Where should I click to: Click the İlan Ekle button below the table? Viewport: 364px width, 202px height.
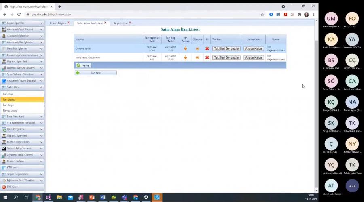[95, 73]
